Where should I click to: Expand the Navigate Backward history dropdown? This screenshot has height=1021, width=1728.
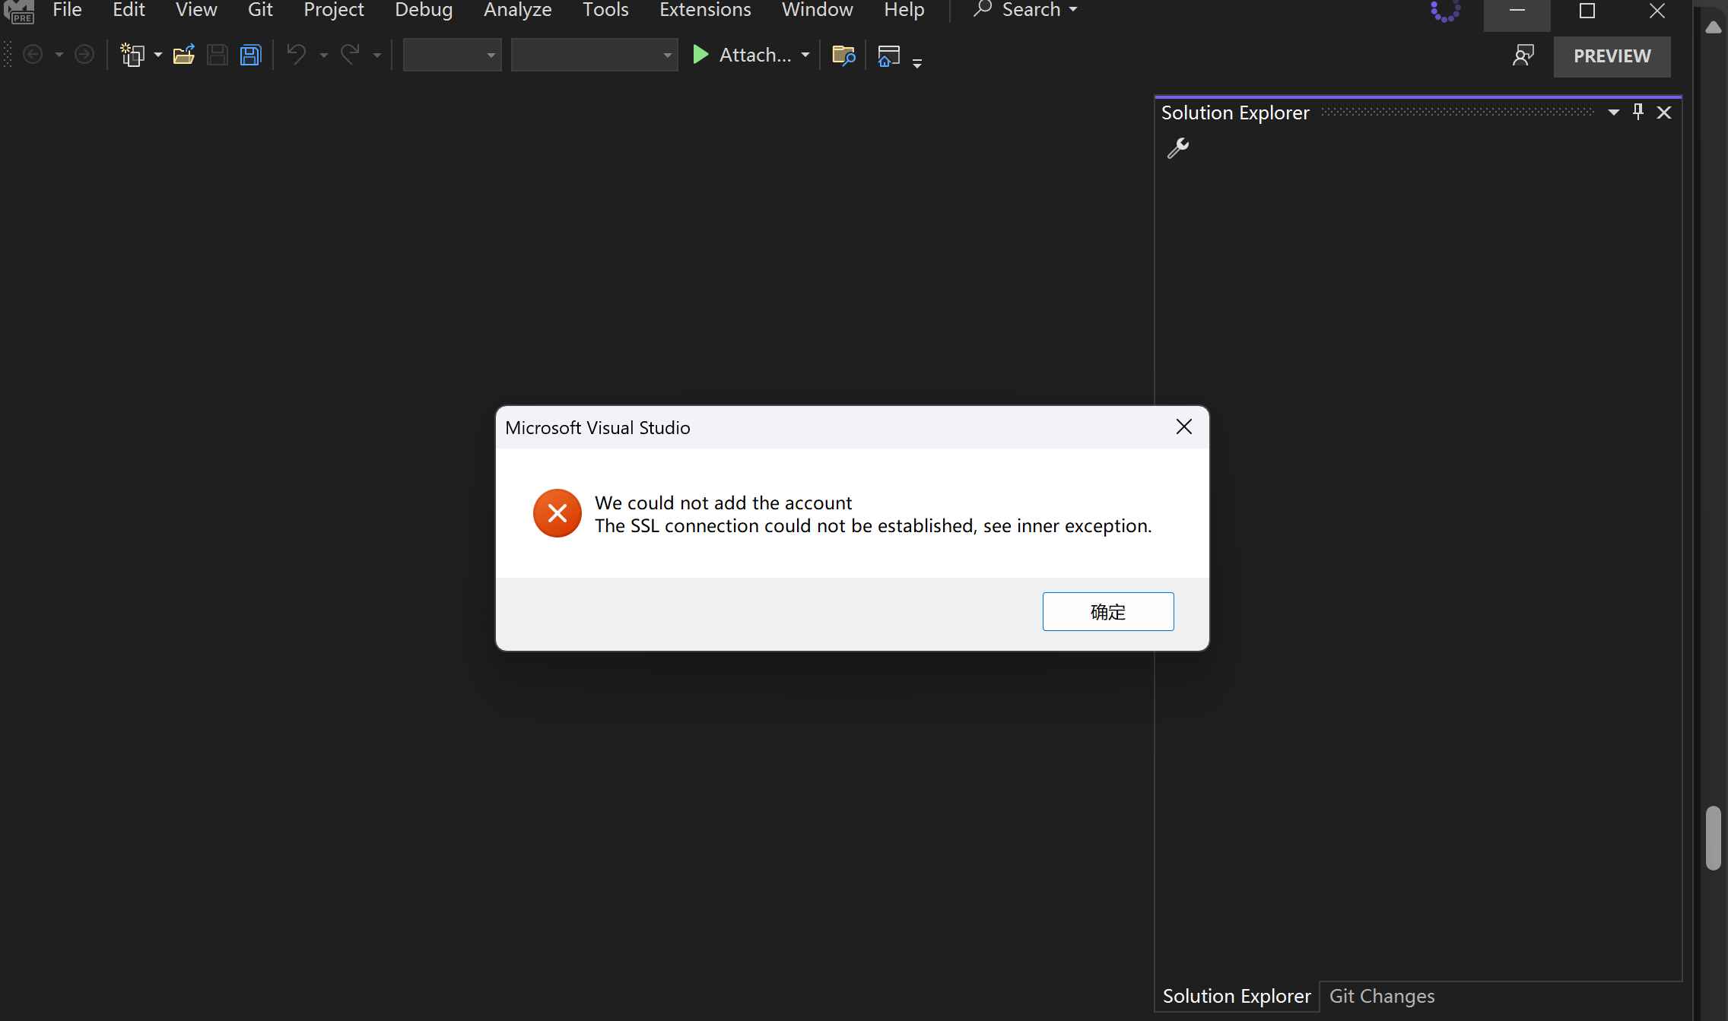[59, 55]
